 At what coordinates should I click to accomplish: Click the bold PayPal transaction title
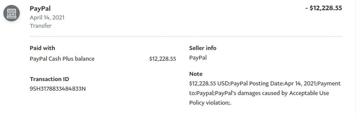(x=40, y=9)
